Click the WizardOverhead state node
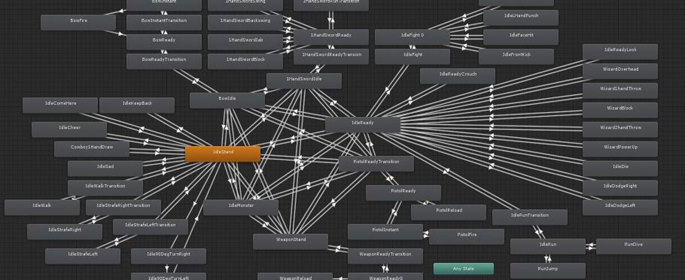This screenshot has width=685, height=280. point(620,71)
